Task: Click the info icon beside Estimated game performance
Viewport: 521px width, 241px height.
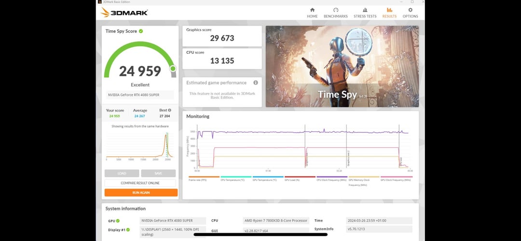Action: point(256,83)
